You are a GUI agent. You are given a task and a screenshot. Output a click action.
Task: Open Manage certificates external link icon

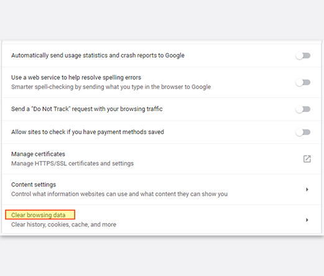pos(307,159)
